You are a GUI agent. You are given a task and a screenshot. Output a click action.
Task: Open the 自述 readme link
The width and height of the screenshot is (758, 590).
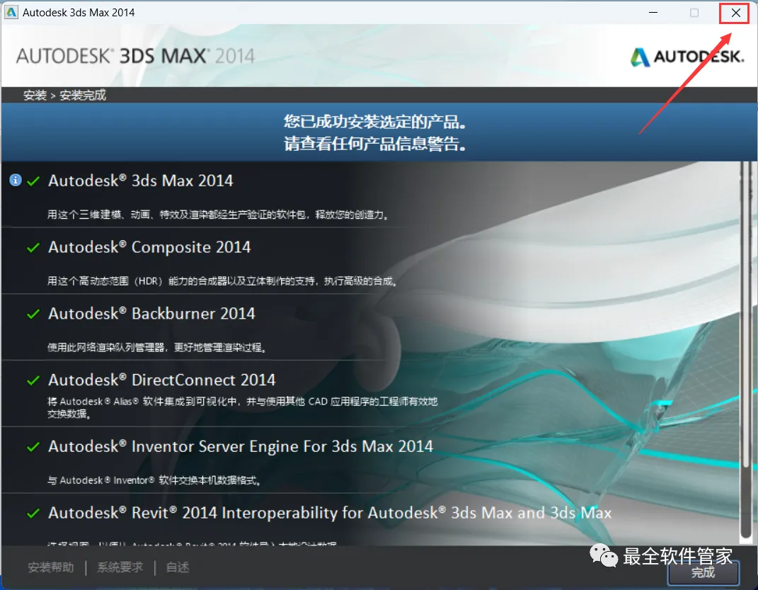(x=178, y=567)
